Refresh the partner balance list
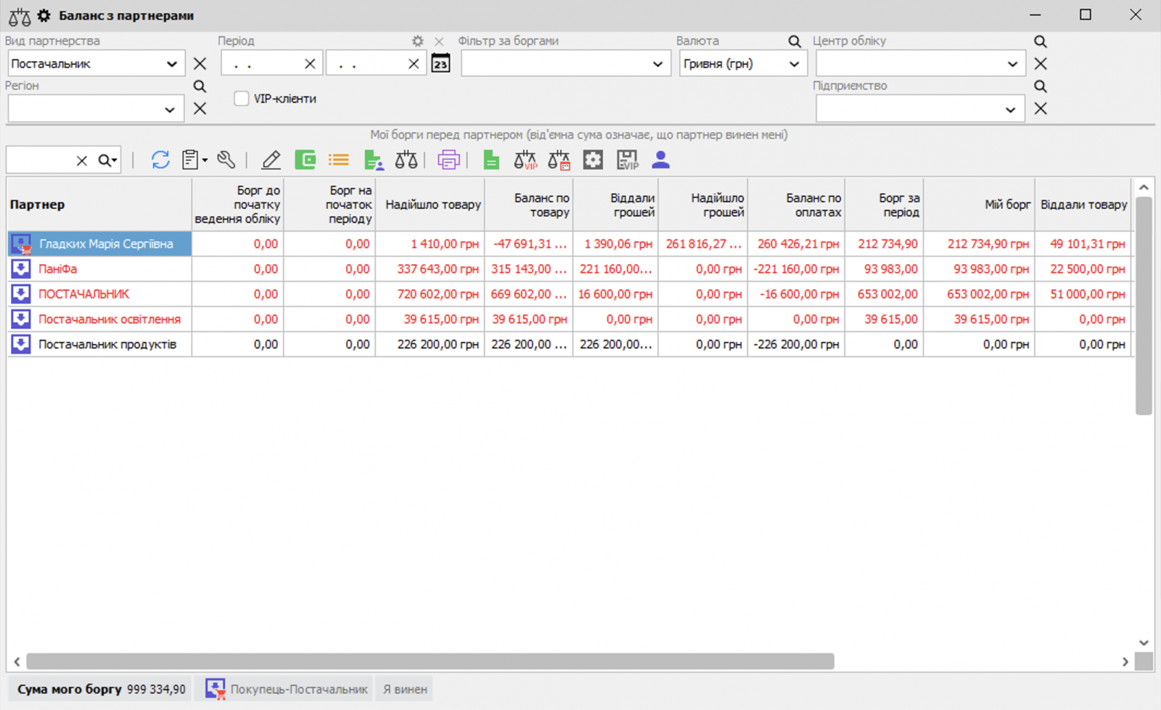 coord(160,160)
